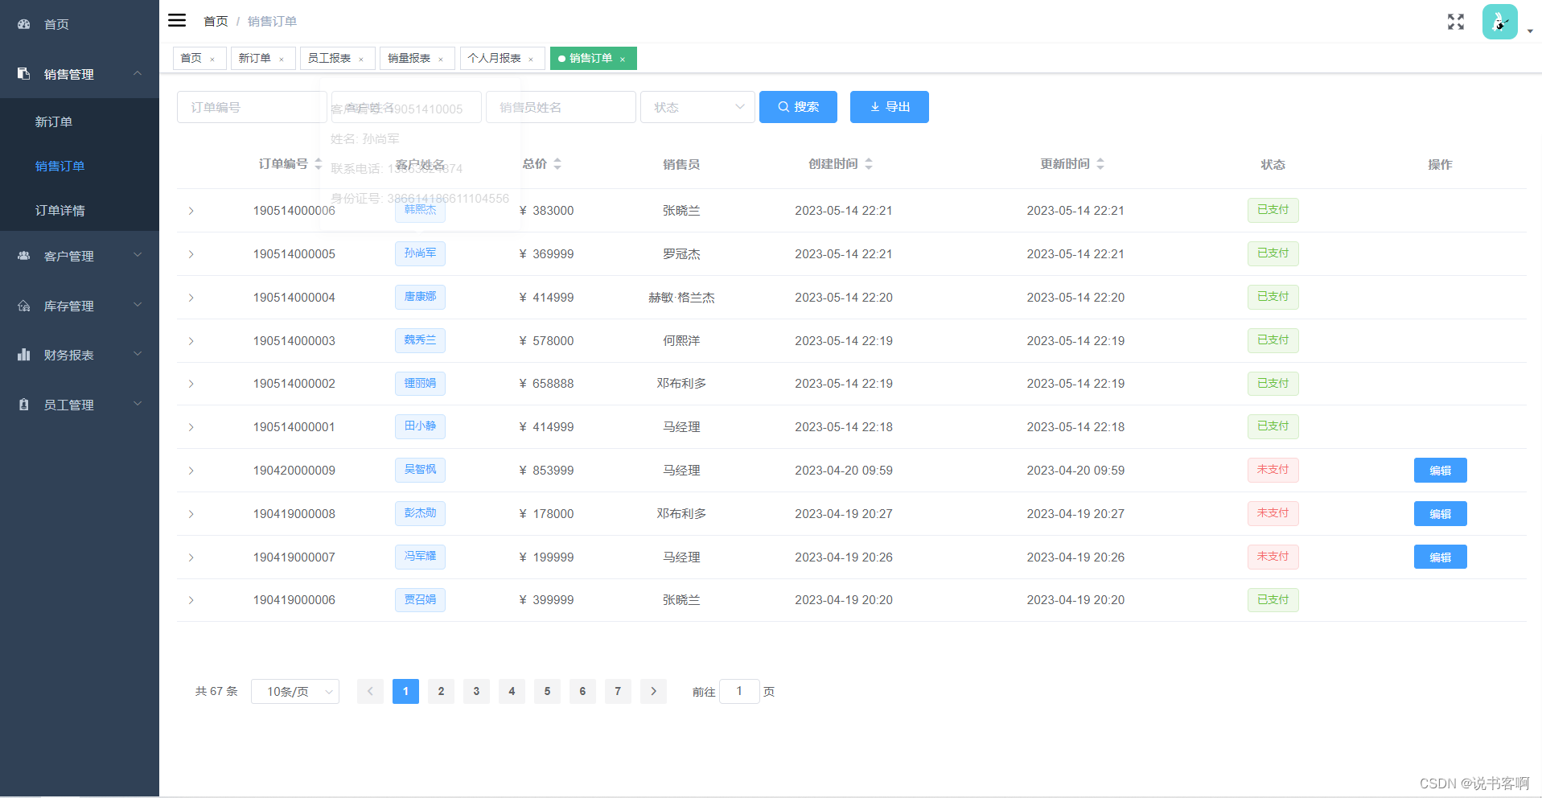Screen dimensions: 1542x798
Task: Close the 首页 tab with its x
Action: [x=212, y=59]
